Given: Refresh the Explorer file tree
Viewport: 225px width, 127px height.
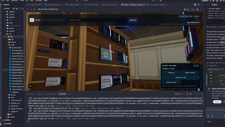Looking at the screenshot, I should click(19, 8).
